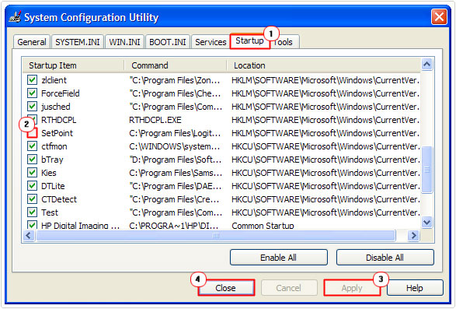
Task: Click the Disable All button
Action: coord(385,258)
